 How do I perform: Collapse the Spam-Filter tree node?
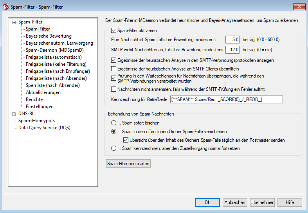coord(14,22)
